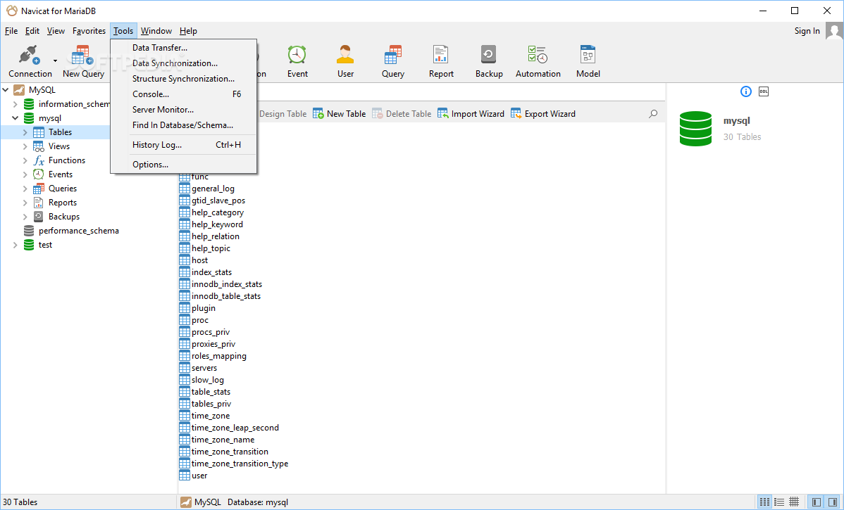Open the Report toolbar icon
This screenshot has width=844, height=510.
tap(441, 62)
